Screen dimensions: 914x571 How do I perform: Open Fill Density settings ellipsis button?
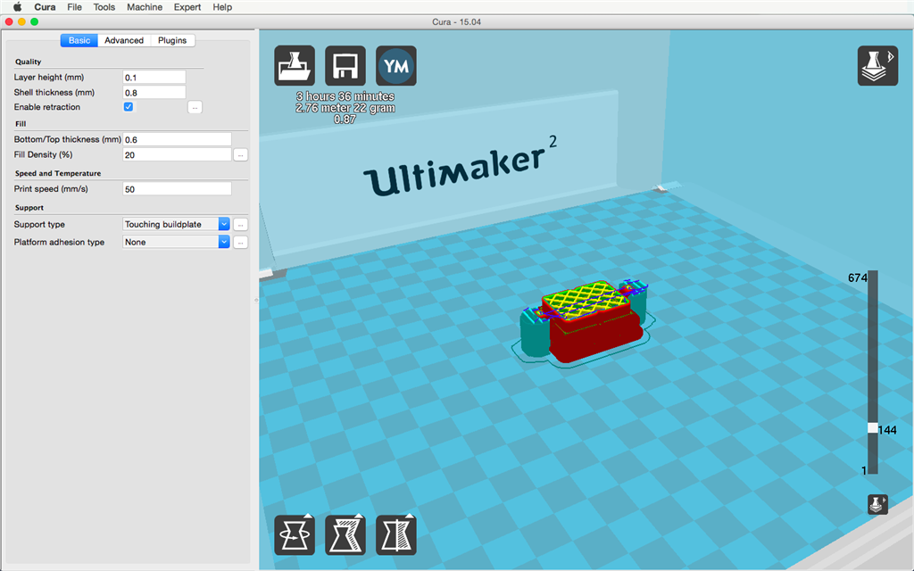pyautogui.click(x=240, y=155)
